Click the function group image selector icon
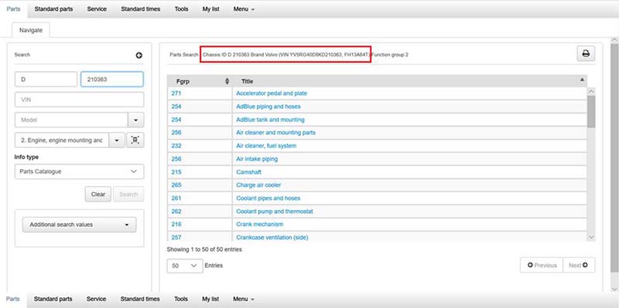 [x=135, y=140]
